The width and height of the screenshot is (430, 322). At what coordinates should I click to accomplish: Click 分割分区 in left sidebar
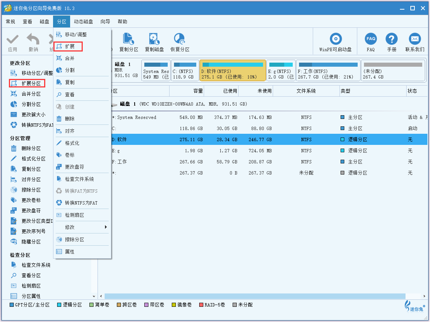click(26, 104)
